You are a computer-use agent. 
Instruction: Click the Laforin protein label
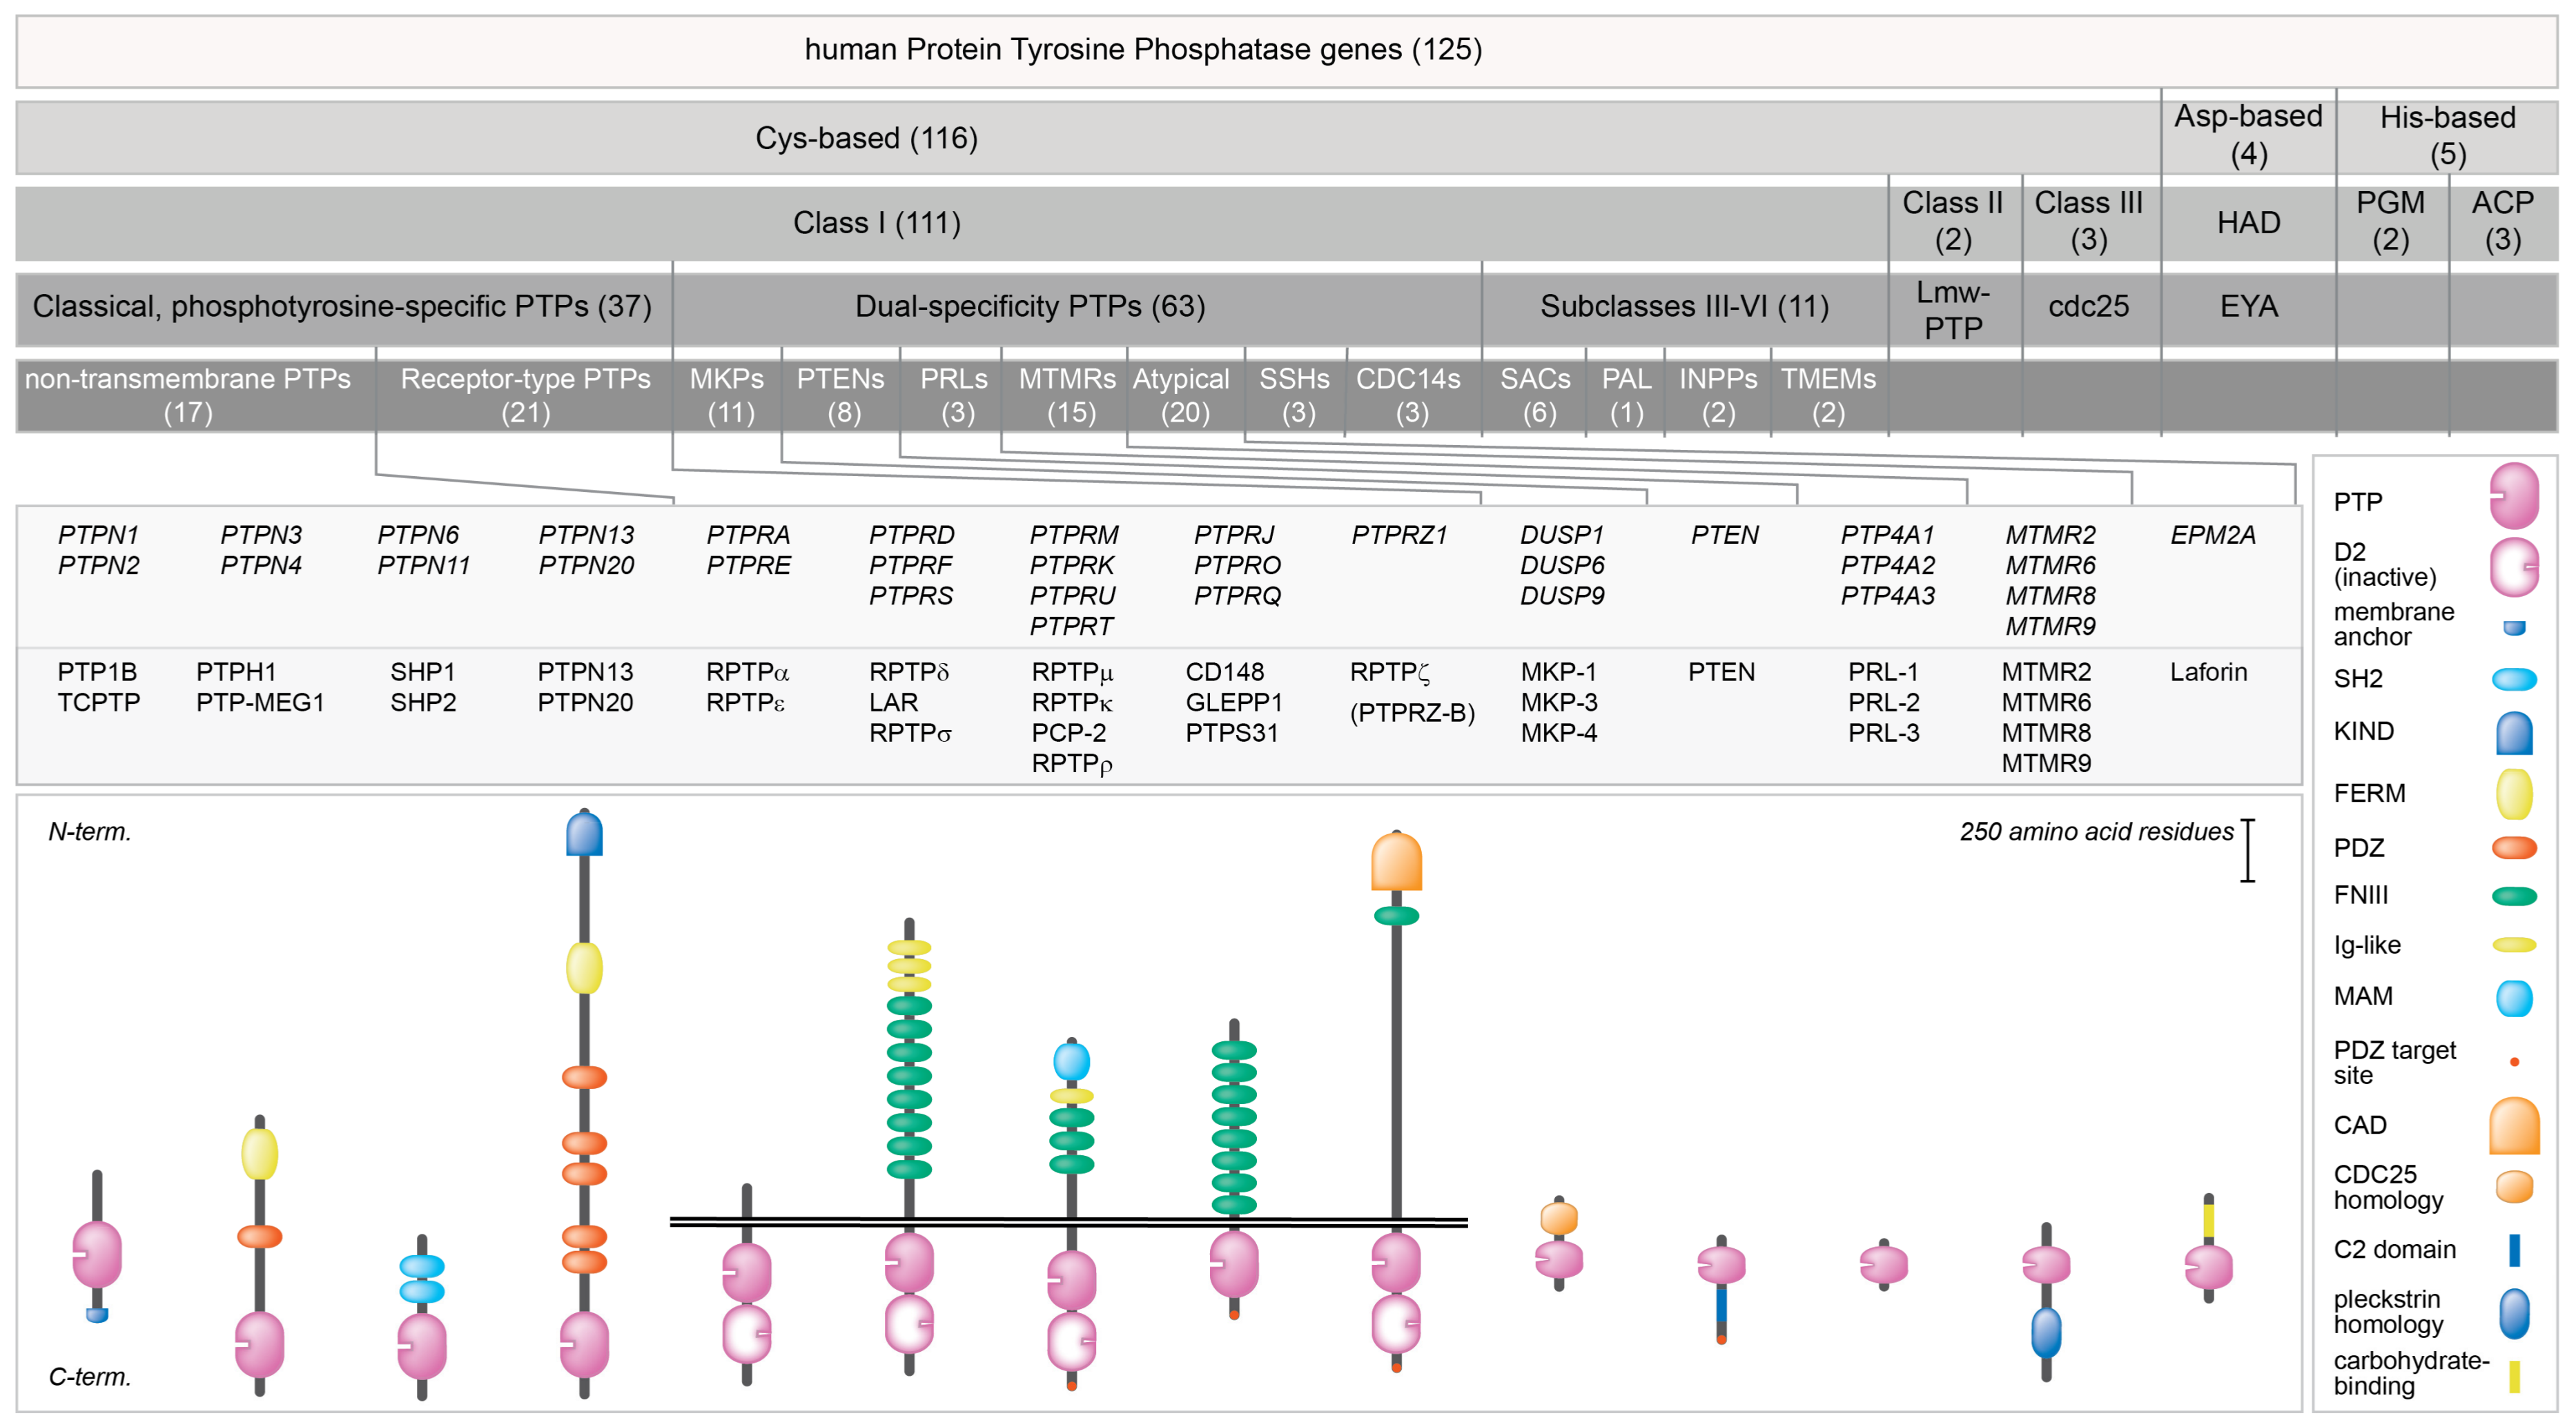pyautogui.click(x=2208, y=672)
